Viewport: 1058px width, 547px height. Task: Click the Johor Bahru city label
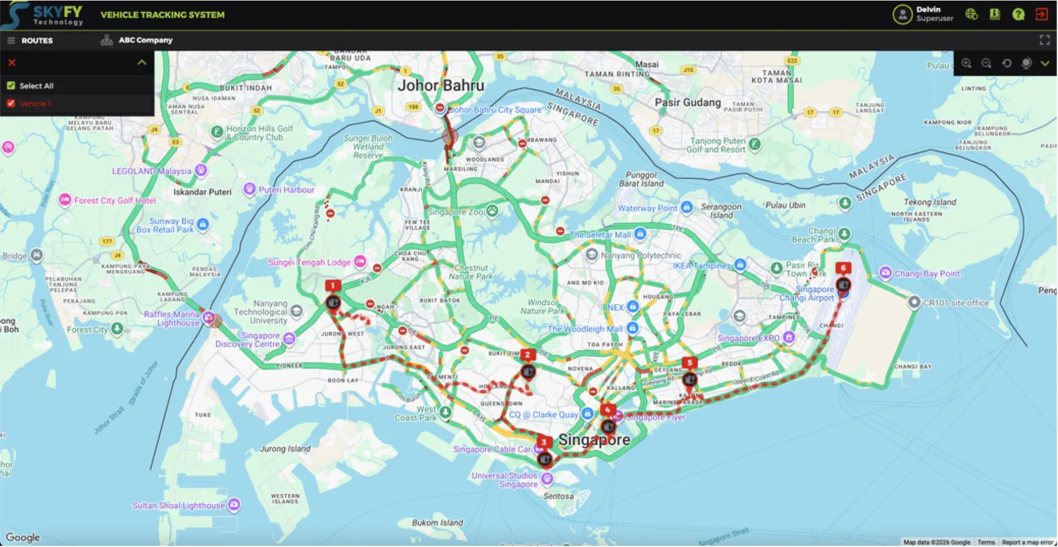point(440,86)
